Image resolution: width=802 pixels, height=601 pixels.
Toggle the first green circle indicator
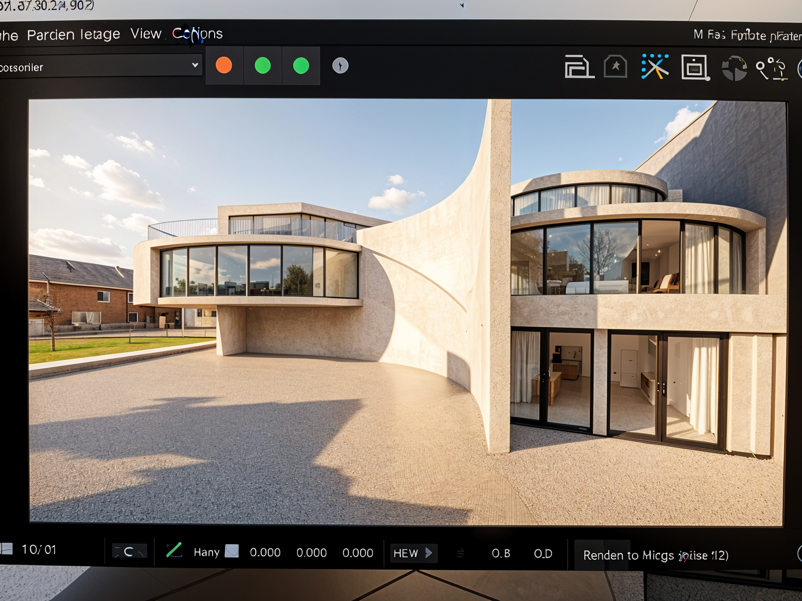click(x=263, y=66)
